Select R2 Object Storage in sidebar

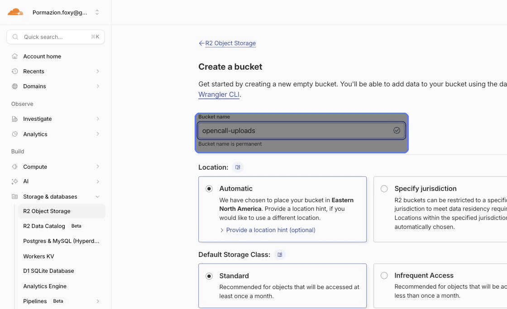(x=62, y=211)
